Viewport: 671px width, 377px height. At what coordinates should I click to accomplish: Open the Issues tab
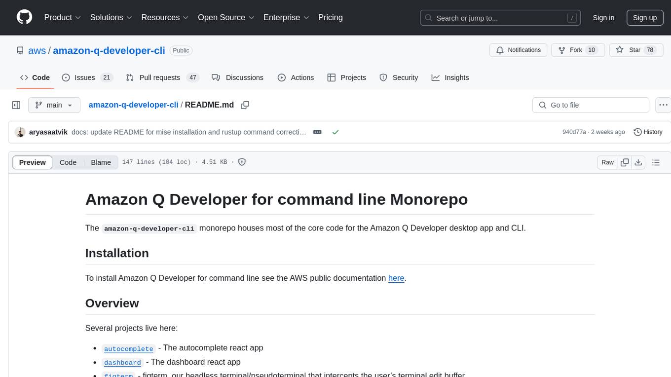87,77
